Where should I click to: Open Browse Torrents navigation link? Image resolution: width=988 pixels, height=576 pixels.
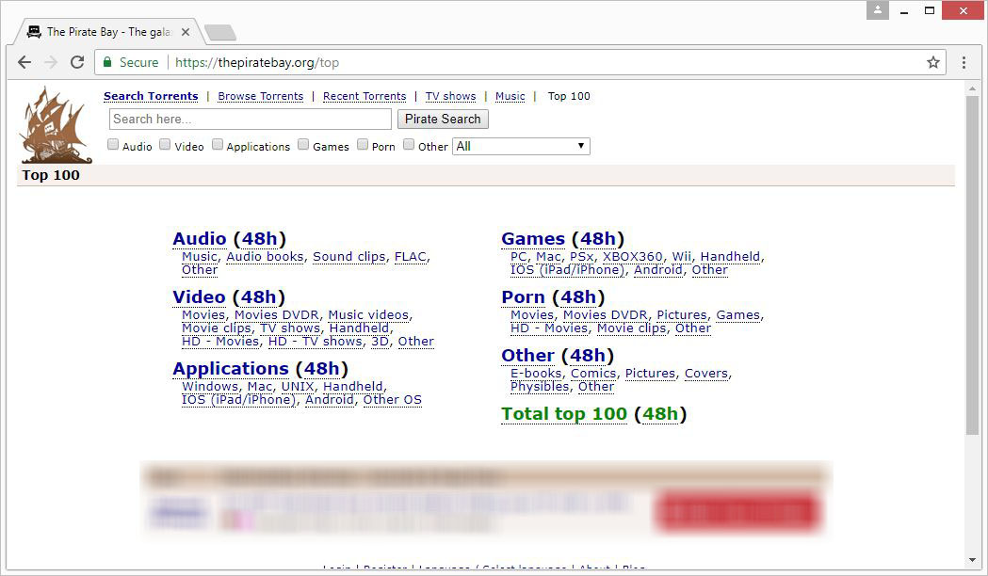click(260, 96)
